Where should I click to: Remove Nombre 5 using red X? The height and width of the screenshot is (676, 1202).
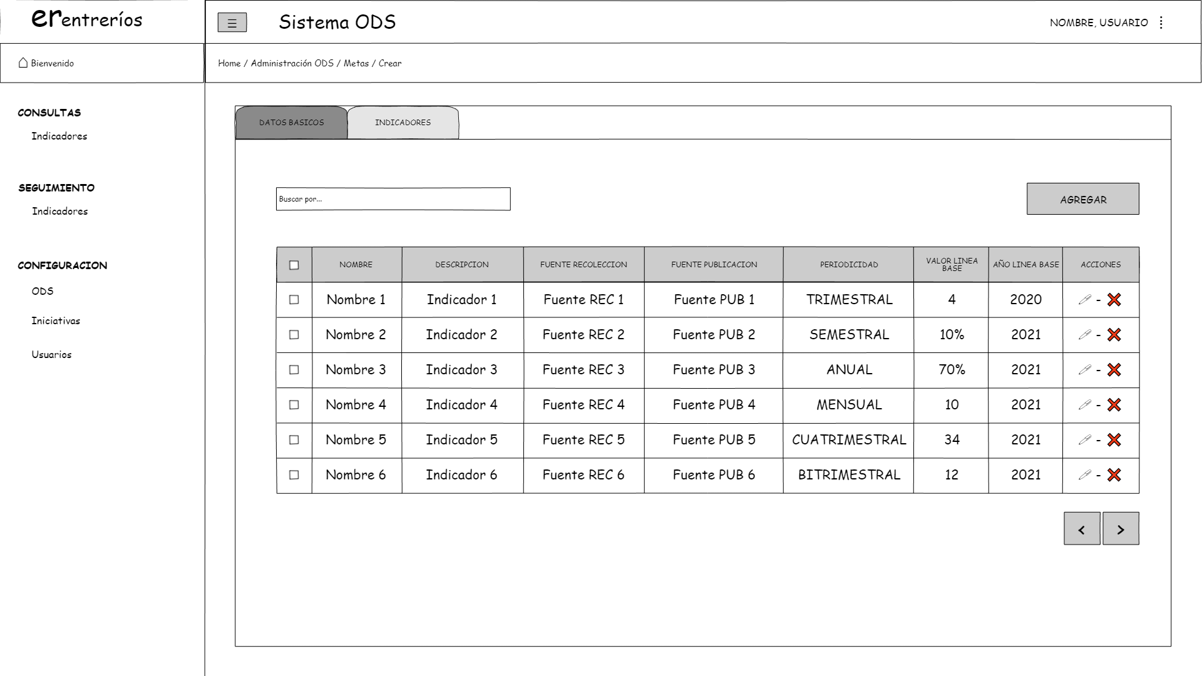click(1114, 440)
